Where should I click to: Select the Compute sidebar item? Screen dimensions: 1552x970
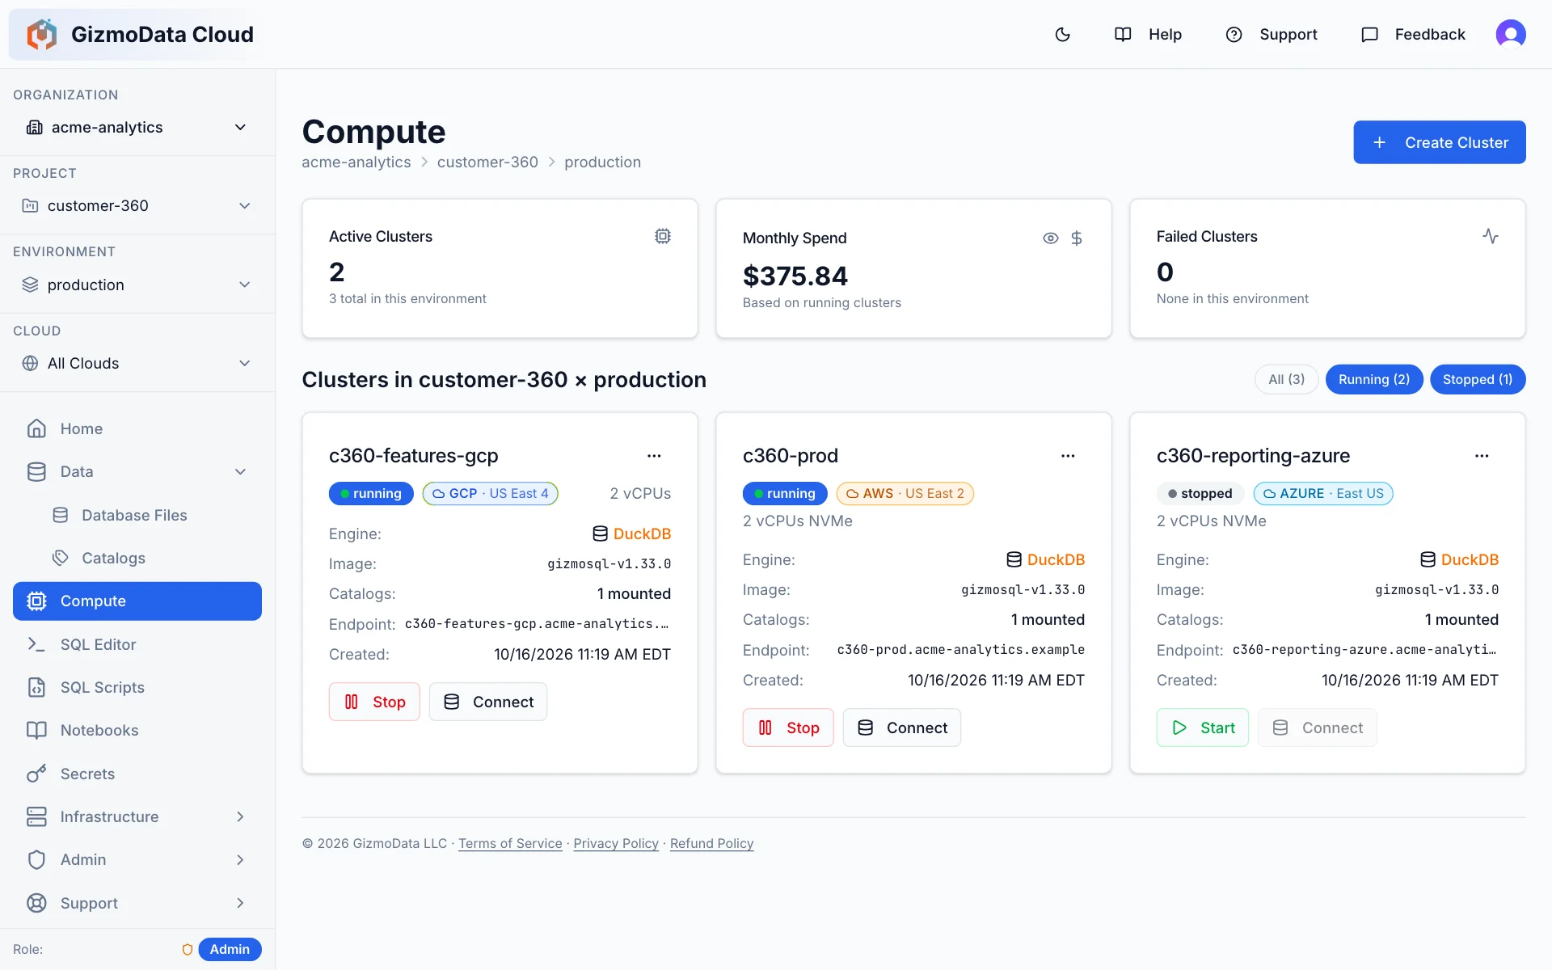pyautogui.click(x=137, y=601)
